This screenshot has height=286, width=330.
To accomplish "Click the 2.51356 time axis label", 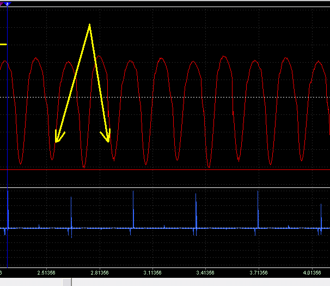I will pos(46,273).
